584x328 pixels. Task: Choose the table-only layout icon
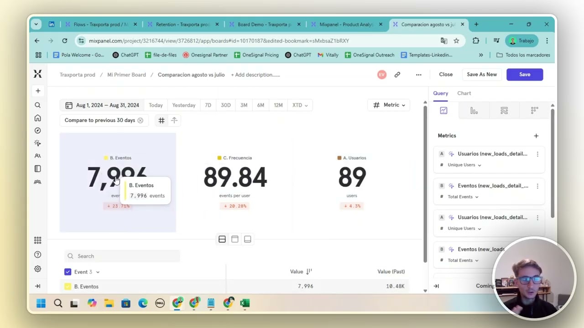(248, 239)
